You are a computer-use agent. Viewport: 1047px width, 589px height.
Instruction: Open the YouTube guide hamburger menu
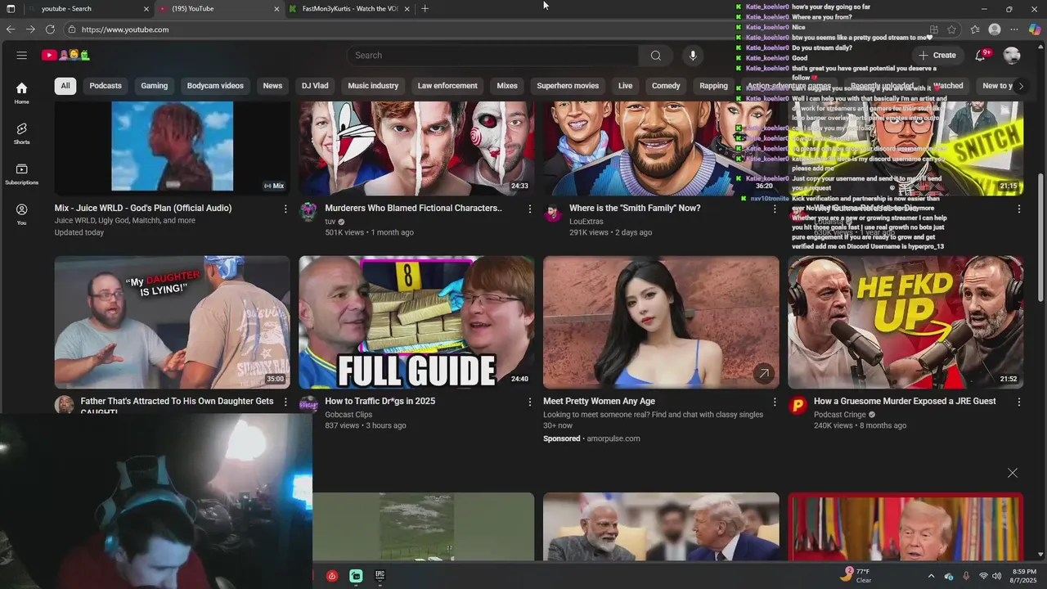(x=22, y=56)
